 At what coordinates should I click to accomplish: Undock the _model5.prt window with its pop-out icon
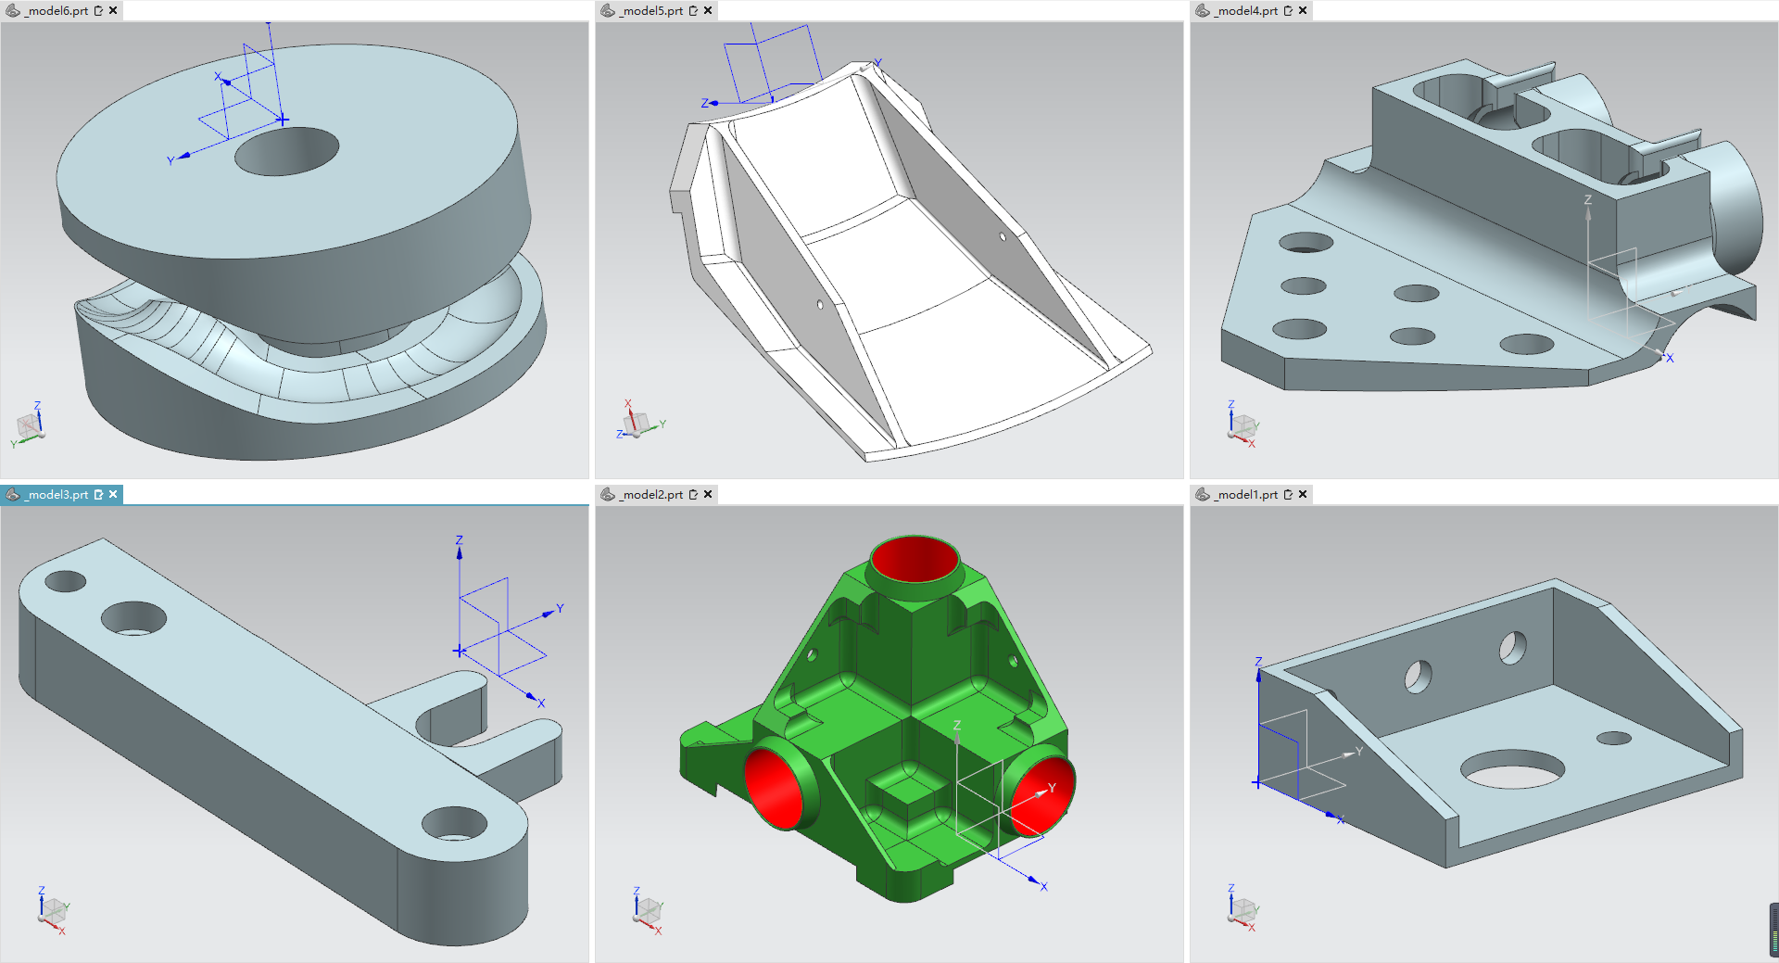point(693,11)
